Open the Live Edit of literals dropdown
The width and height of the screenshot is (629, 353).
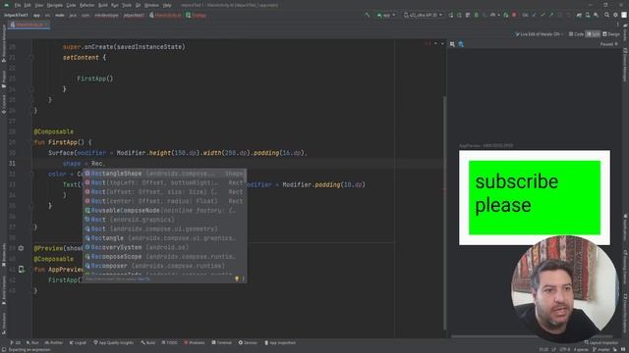tap(540, 34)
